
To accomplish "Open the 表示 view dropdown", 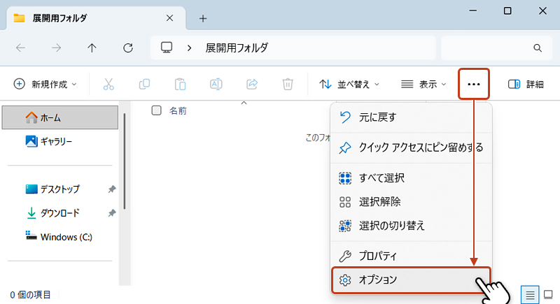I will tap(423, 84).
